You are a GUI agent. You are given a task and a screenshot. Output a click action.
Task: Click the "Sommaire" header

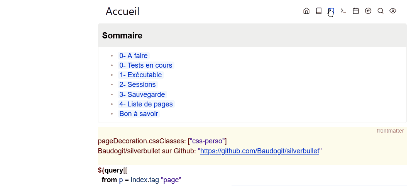tap(122, 36)
